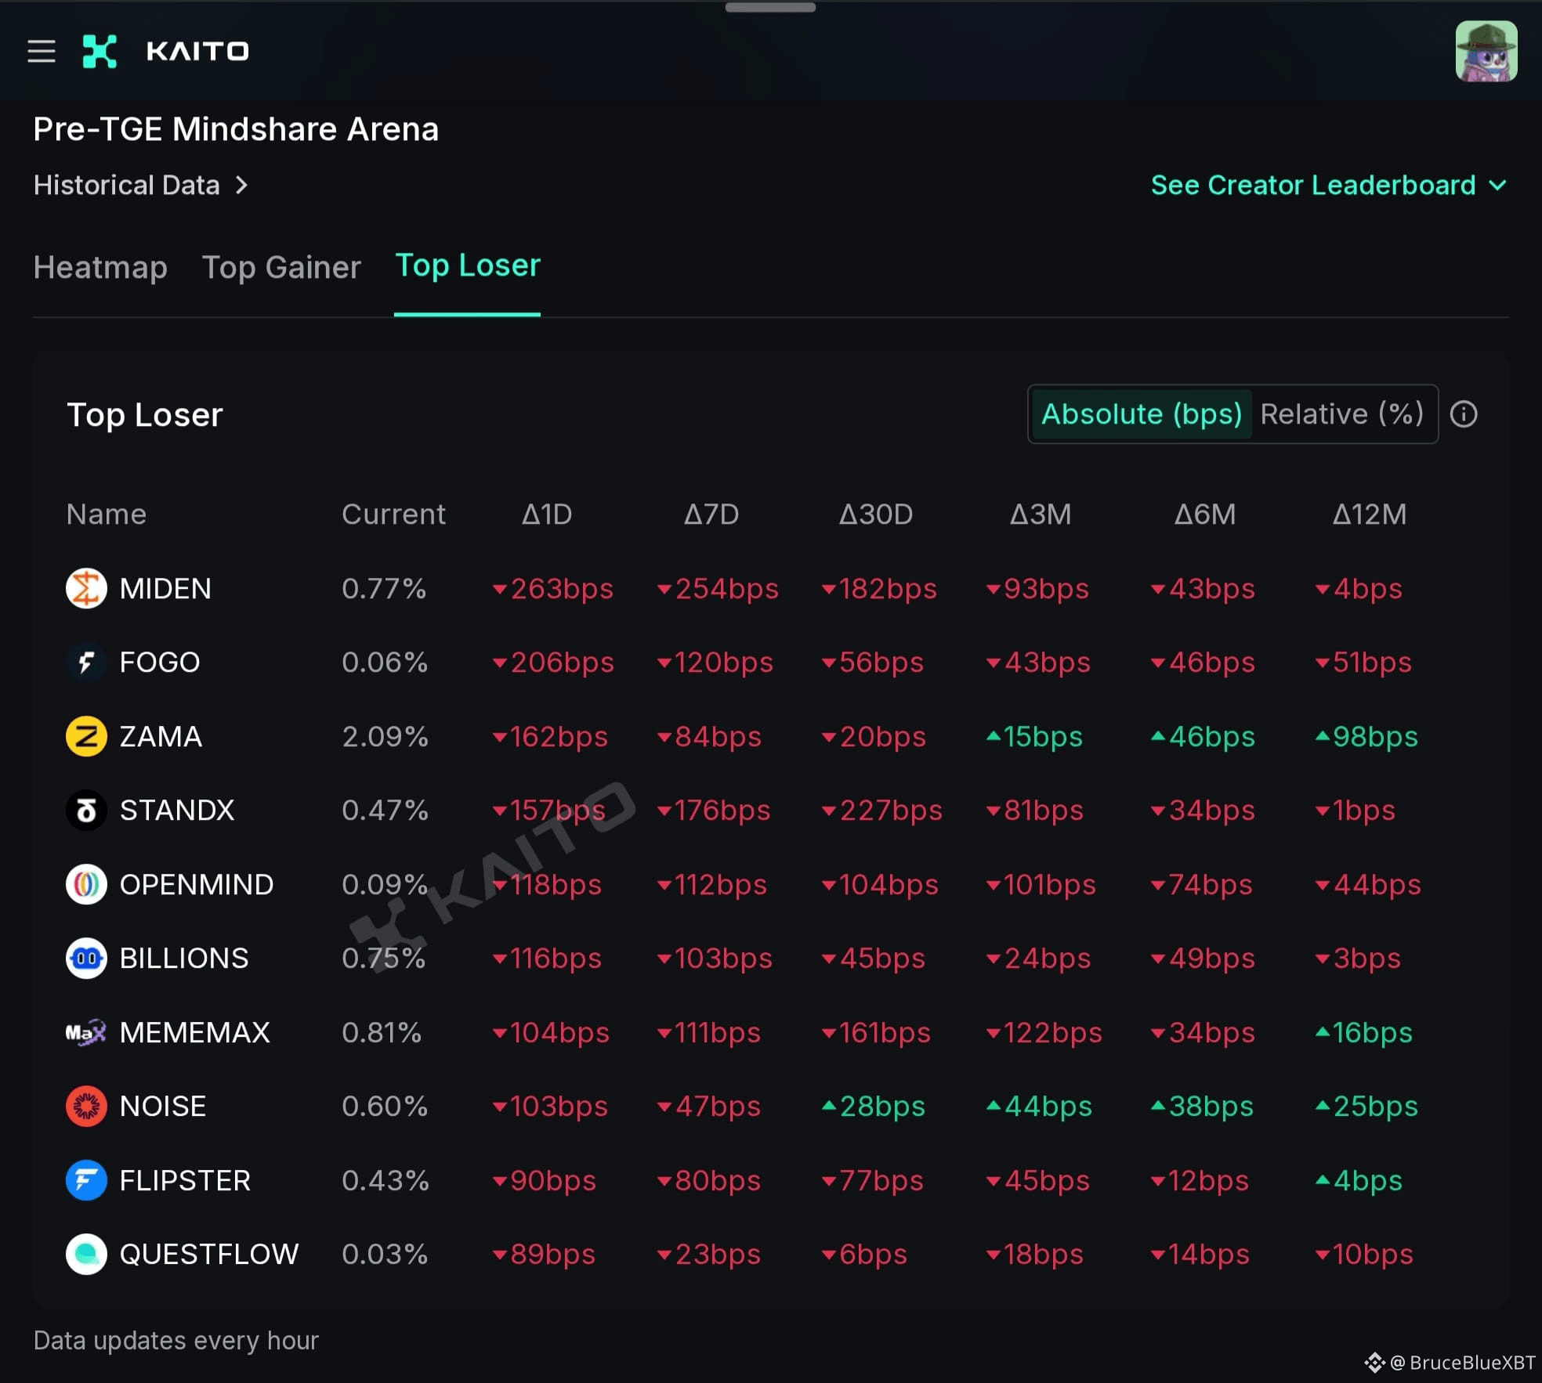Click the FLIPSTER icon
The width and height of the screenshot is (1542, 1383).
86,1180
